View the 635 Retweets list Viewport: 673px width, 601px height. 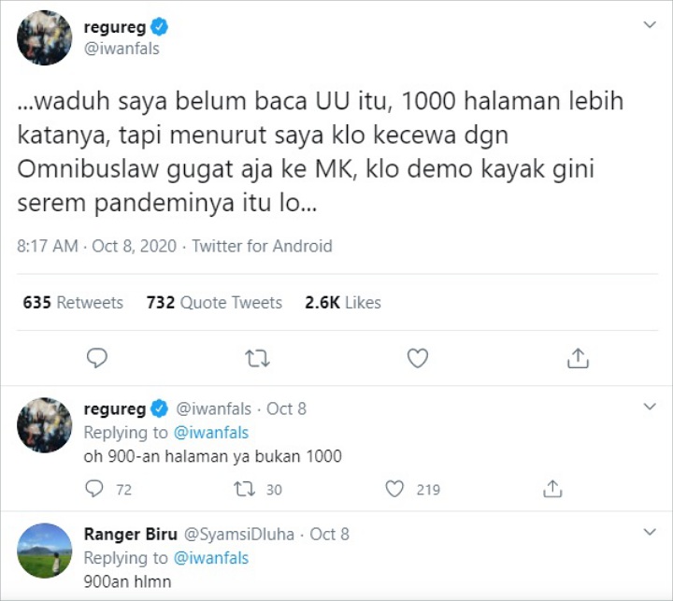tap(73, 302)
